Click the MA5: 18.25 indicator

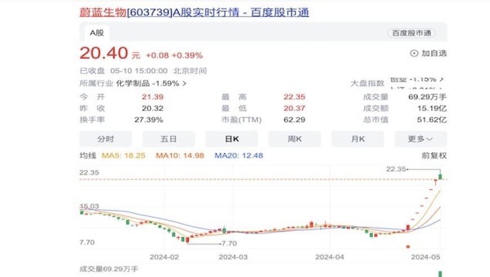pyautogui.click(x=124, y=155)
